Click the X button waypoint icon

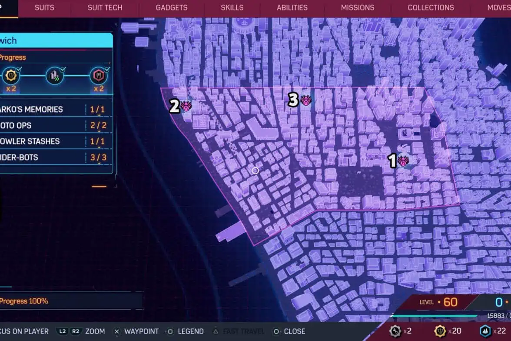tap(116, 331)
